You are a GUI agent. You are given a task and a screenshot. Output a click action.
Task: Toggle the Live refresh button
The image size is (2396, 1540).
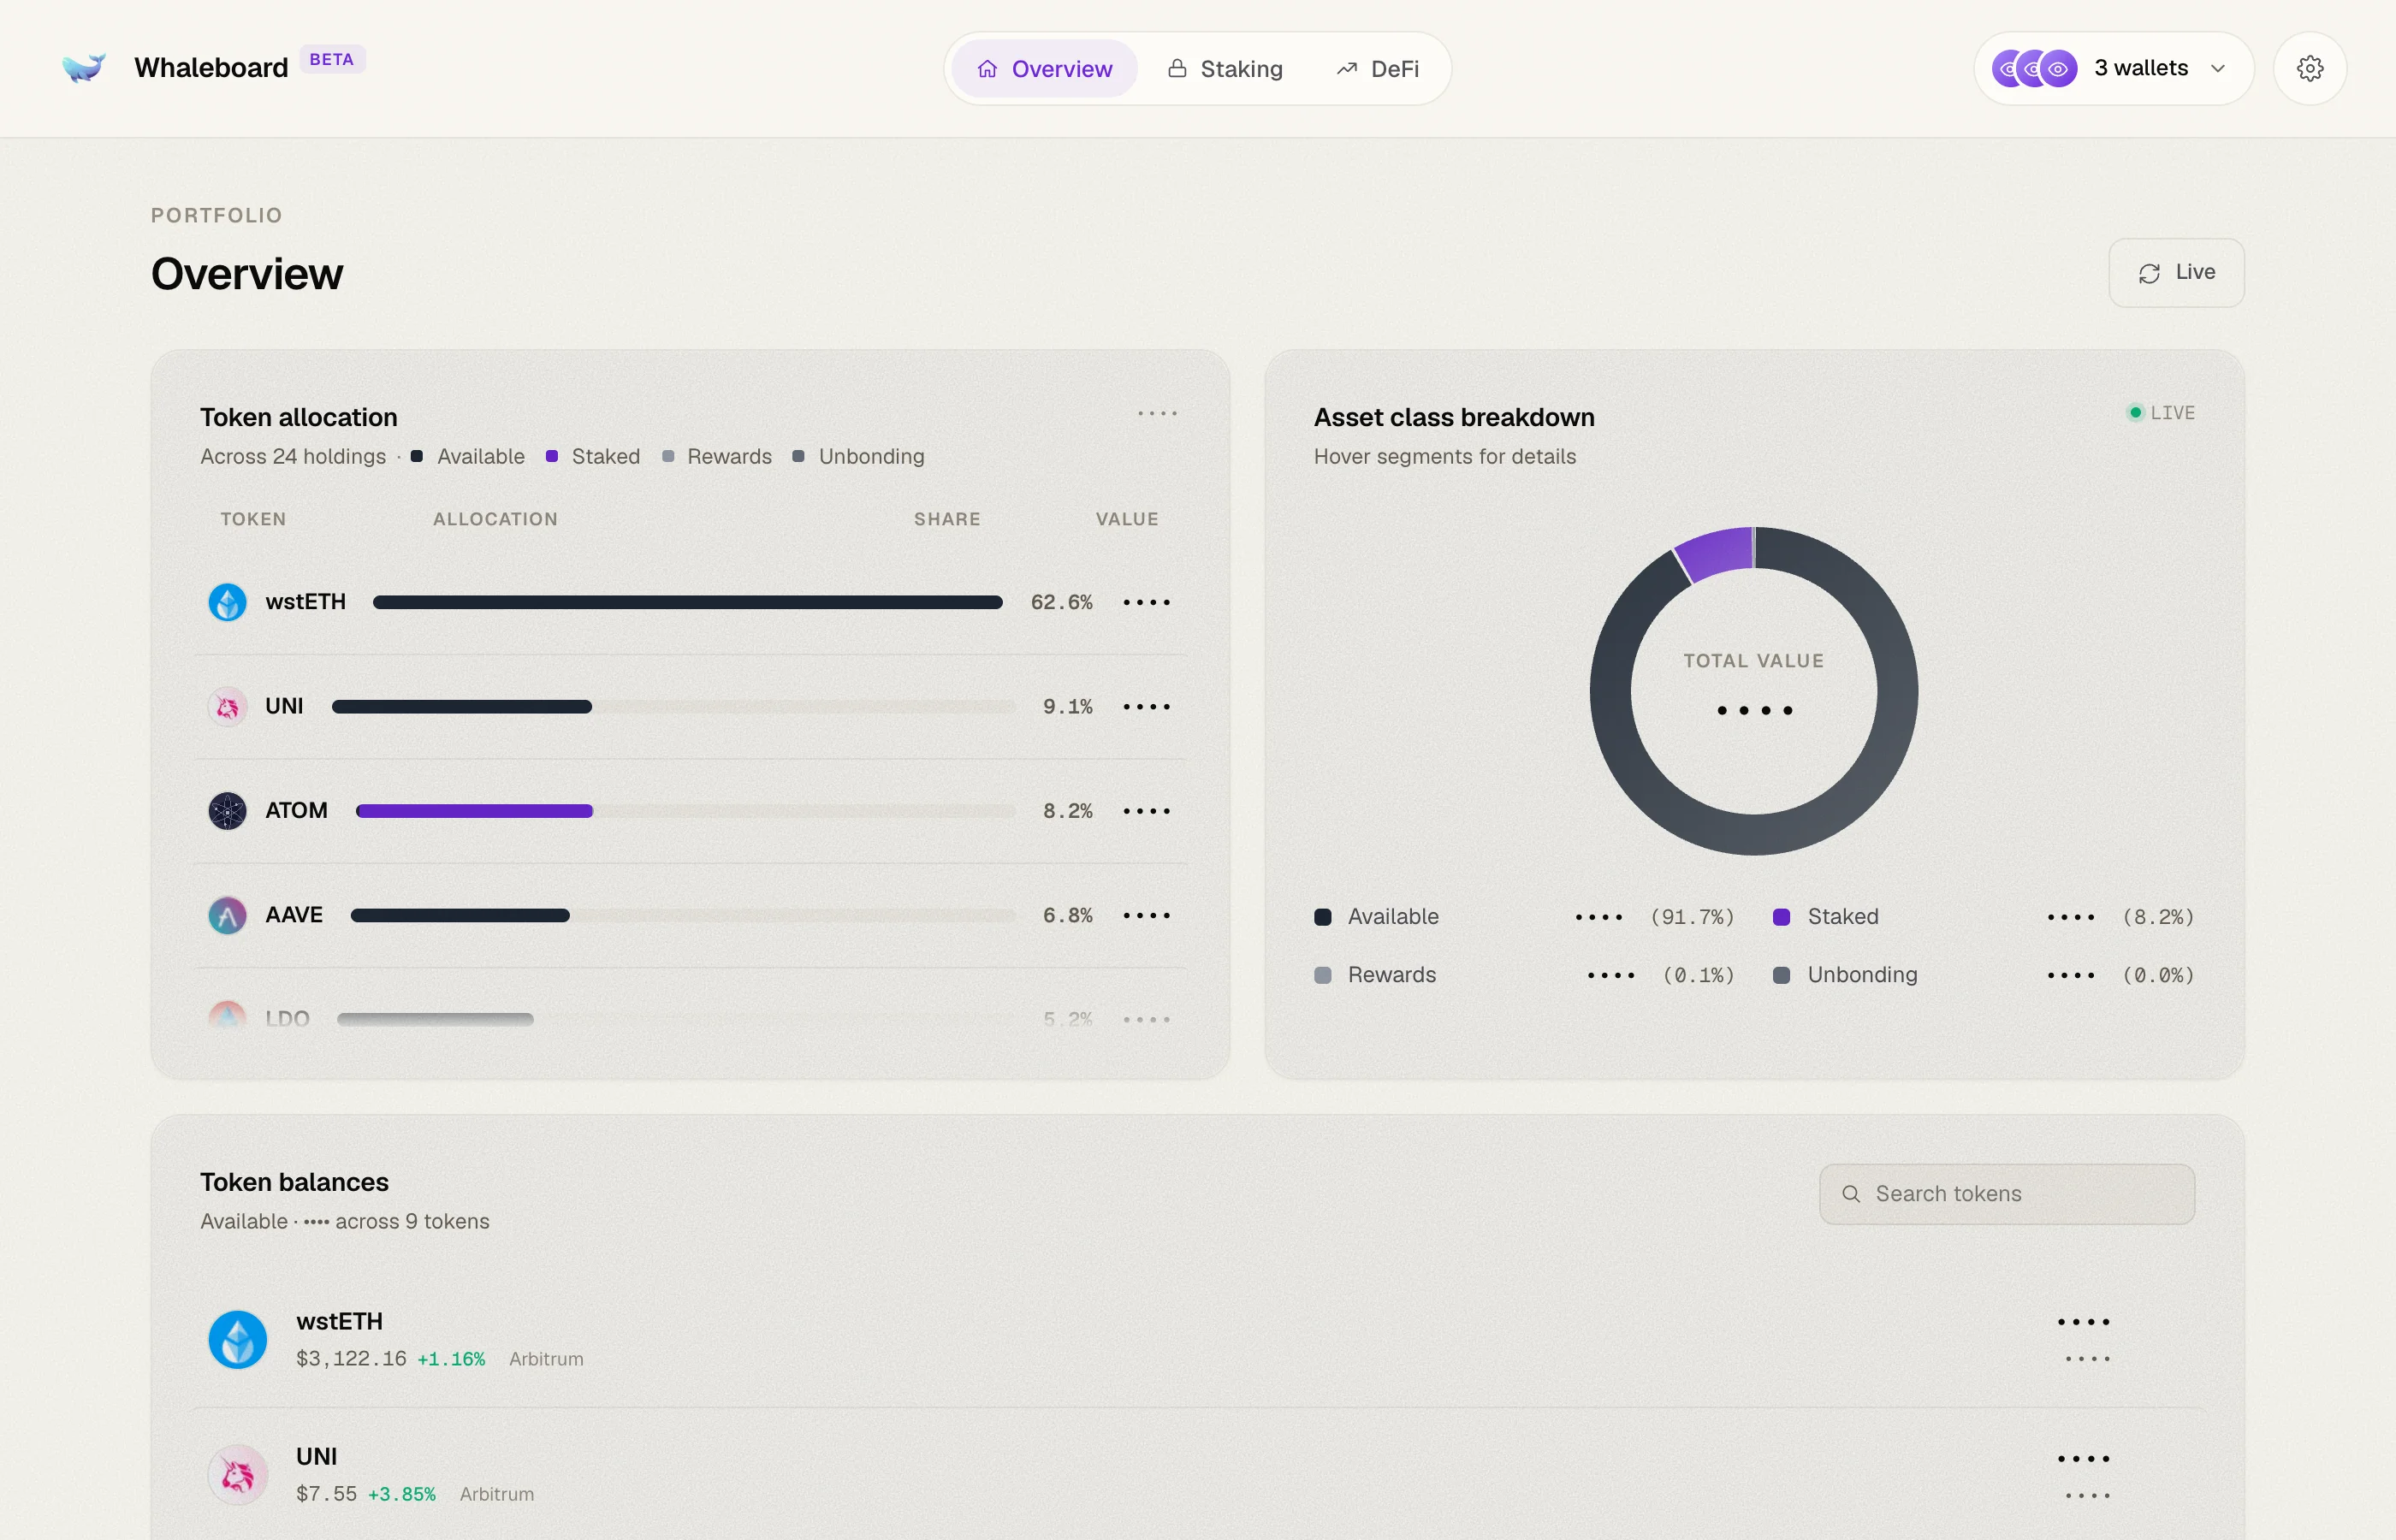[2176, 272]
